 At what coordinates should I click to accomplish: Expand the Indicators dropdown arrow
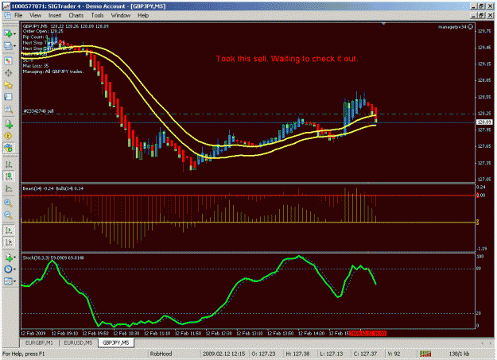click(x=14, y=257)
